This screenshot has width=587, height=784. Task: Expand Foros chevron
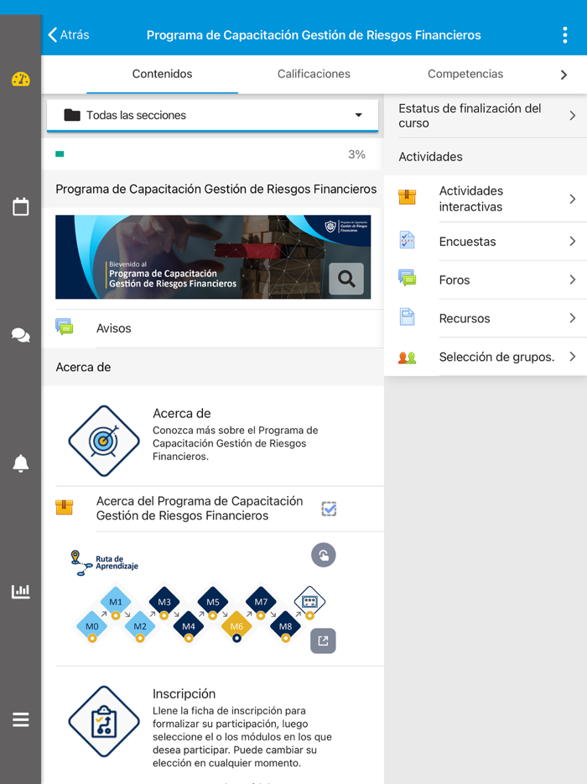coord(573,280)
